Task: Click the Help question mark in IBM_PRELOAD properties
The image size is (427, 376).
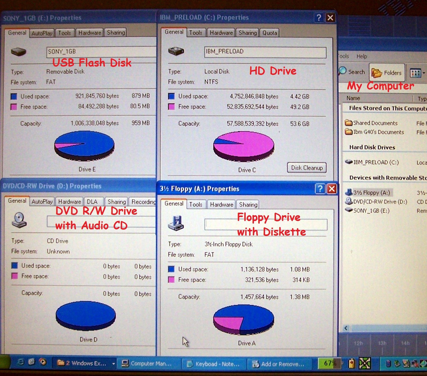Action: [x=319, y=18]
